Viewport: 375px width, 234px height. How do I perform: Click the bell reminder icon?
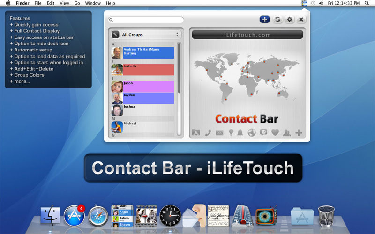pyautogui.click(x=240, y=132)
